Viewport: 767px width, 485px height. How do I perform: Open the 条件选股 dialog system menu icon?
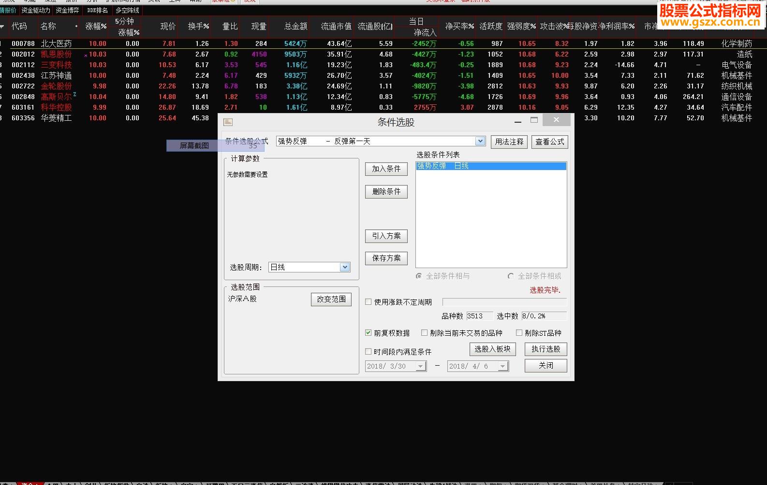228,122
